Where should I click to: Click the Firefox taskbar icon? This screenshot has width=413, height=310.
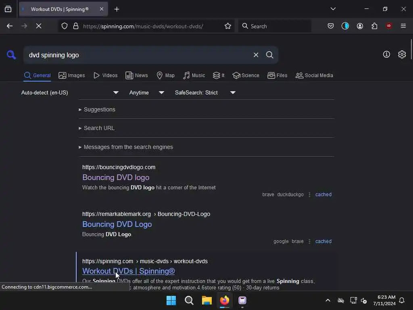[x=225, y=300]
